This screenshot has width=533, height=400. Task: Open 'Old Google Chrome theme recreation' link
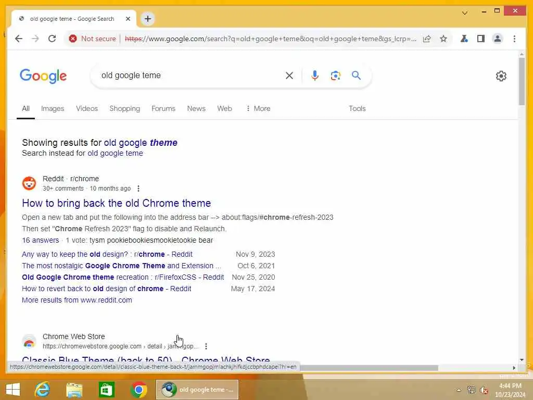[123, 277]
